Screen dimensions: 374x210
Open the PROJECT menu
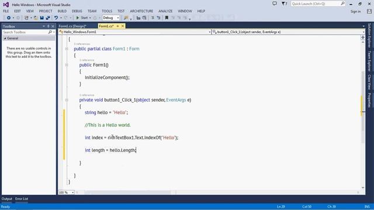[46, 11]
